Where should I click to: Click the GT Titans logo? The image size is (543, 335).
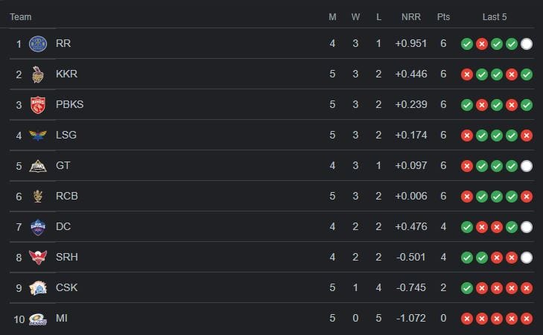pyautogui.click(x=38, y=166)
